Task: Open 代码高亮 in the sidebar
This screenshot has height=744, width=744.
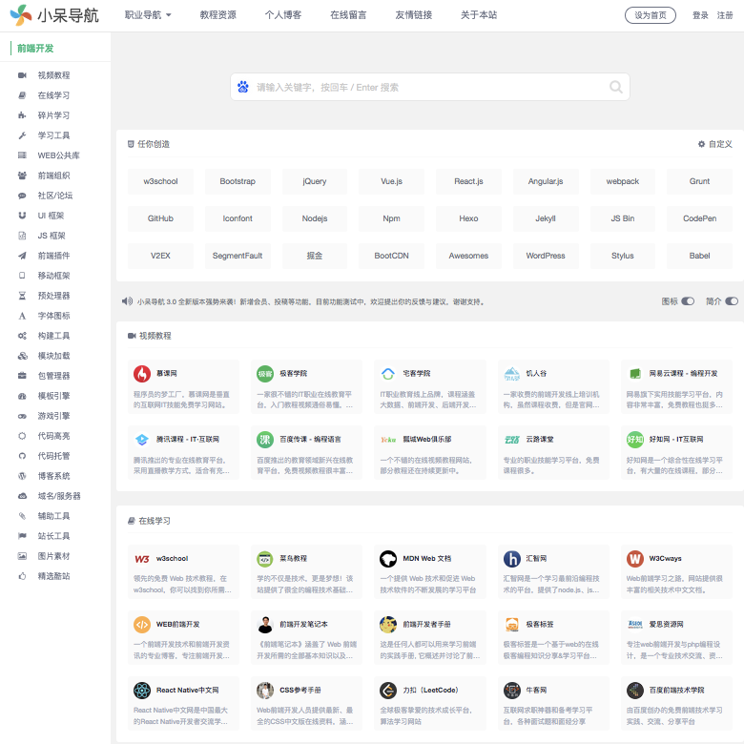Action: (55, 436)
